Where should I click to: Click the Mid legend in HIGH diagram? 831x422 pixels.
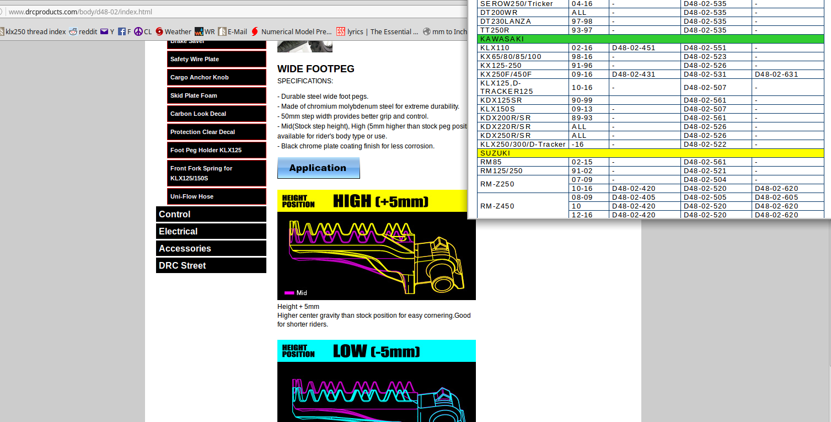click(296, 293)
